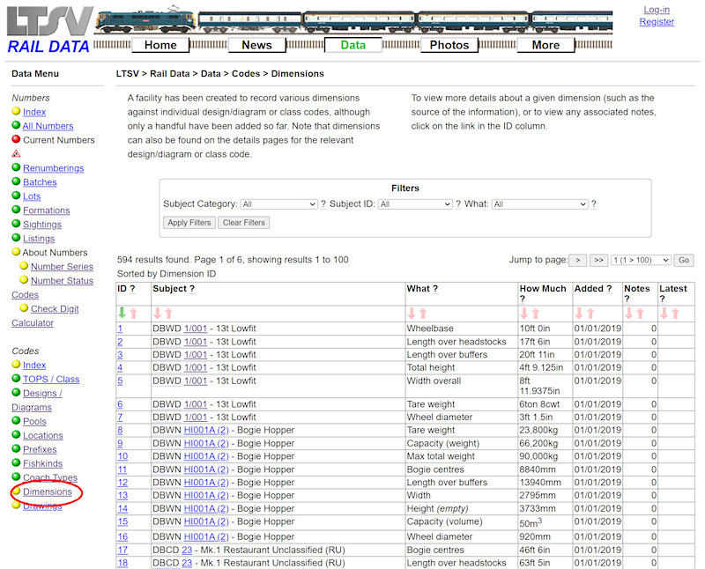Click the green sort arrow in the ID column
705x569 pixels.
coord(122,313)
